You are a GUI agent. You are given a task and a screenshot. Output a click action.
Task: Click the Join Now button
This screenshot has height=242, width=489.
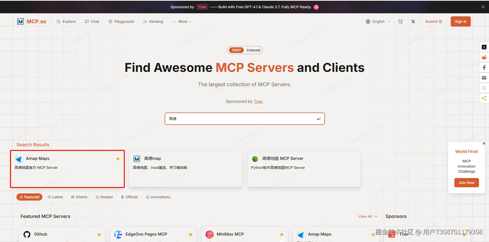[467, 183]
